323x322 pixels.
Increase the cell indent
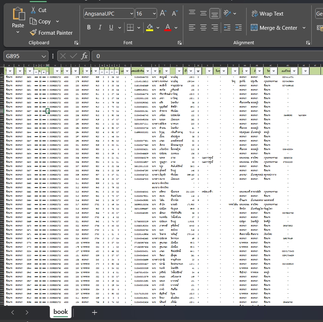click(238, 27)
